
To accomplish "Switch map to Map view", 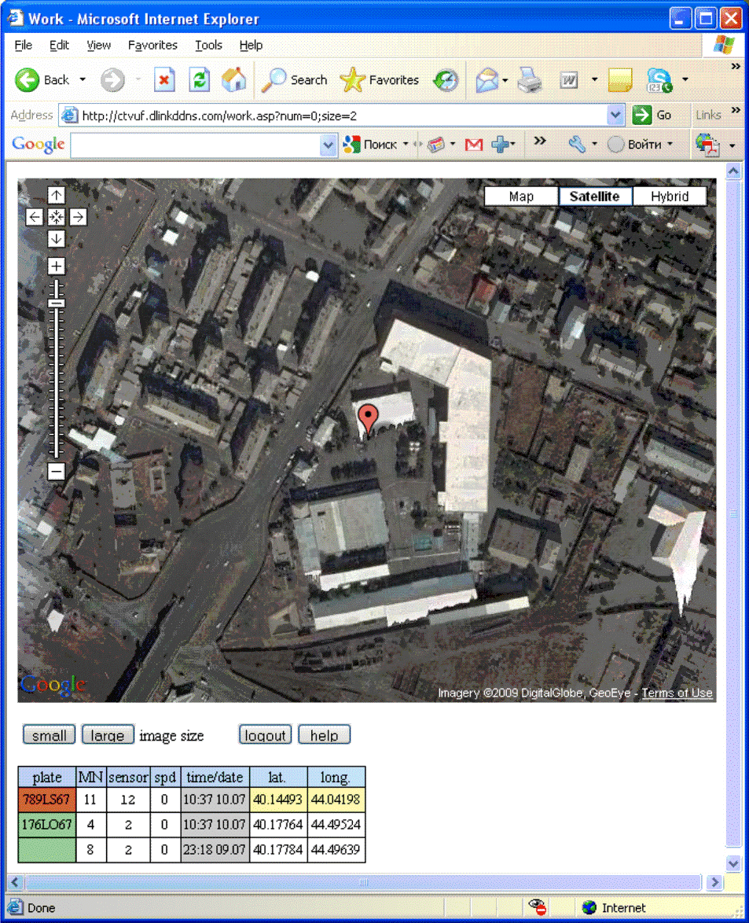I will pos(521,196).
